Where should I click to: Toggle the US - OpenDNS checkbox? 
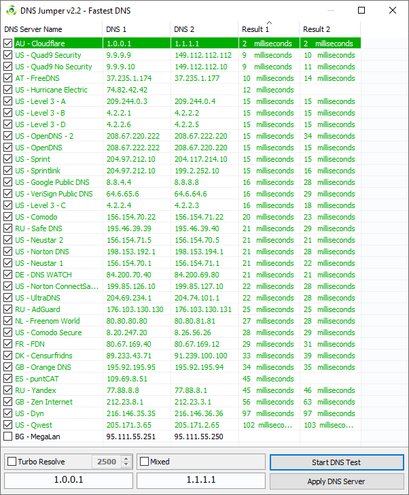8,148
